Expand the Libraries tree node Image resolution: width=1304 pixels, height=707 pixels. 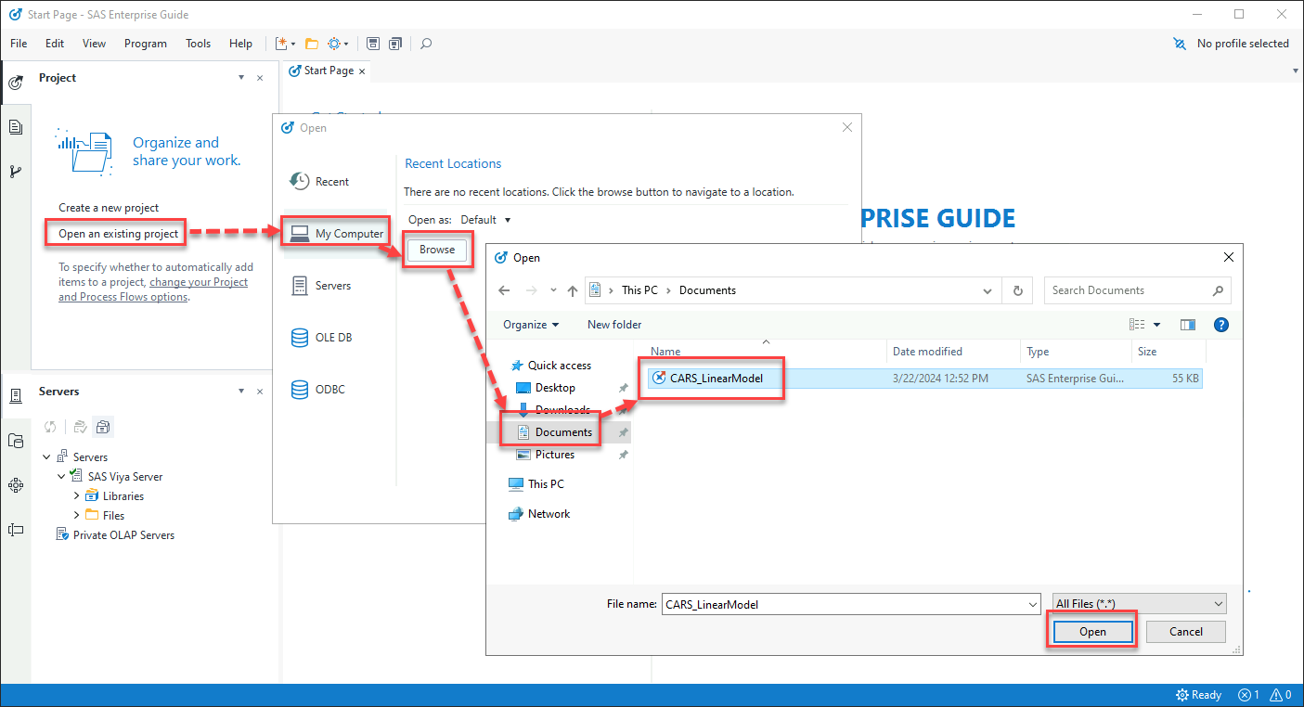coord(76,496)
